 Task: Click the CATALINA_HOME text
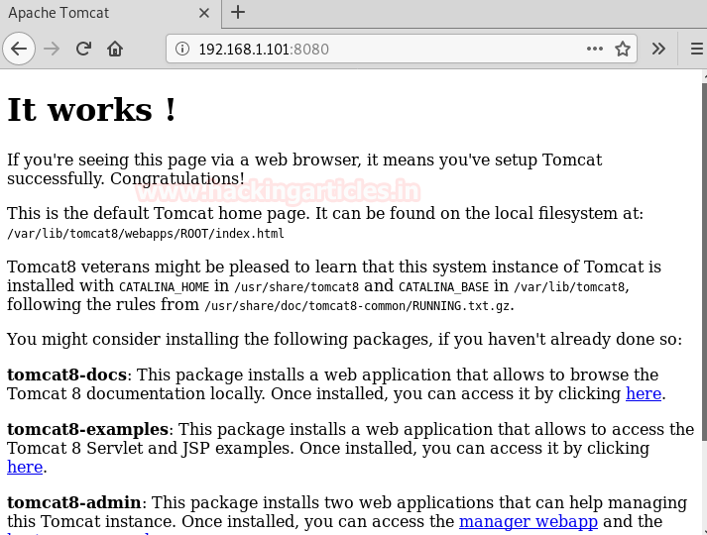[x=165, y=287]
